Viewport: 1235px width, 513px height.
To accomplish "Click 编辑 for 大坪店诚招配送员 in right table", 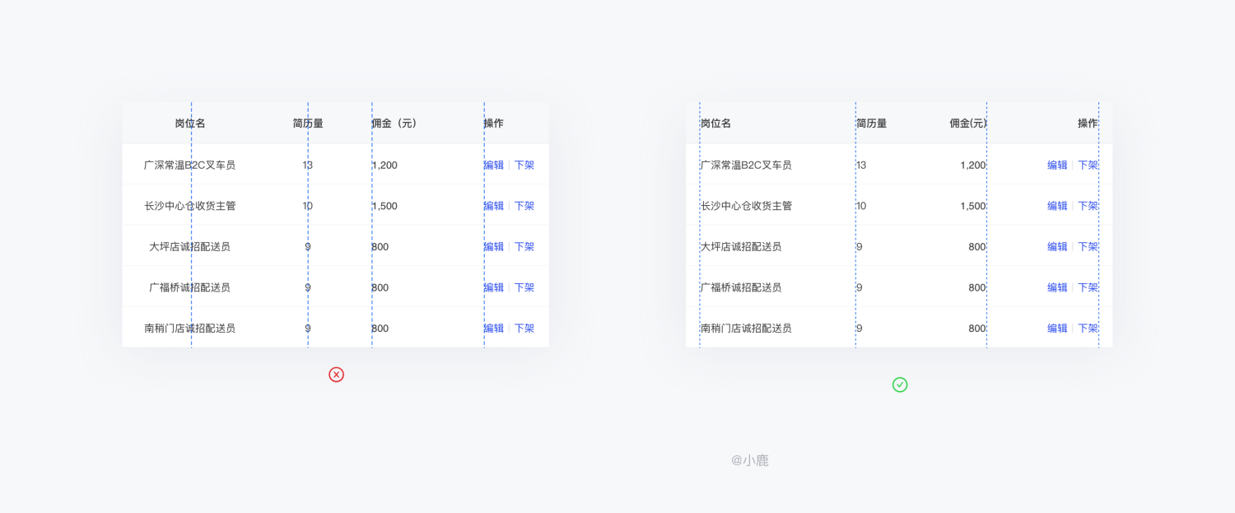I will click(1057, 246).
